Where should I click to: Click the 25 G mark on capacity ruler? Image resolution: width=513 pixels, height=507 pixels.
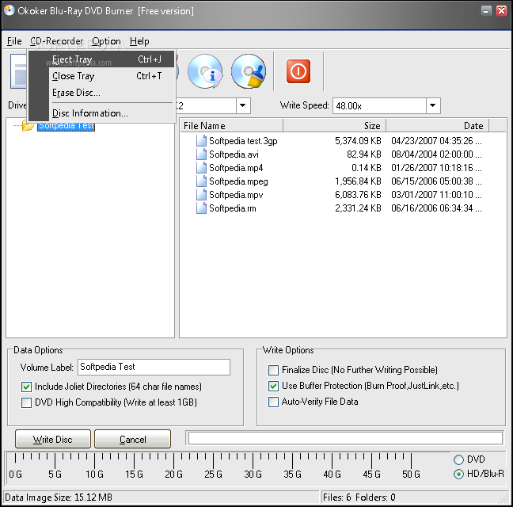pyautogui.click(x=213, y=474)
